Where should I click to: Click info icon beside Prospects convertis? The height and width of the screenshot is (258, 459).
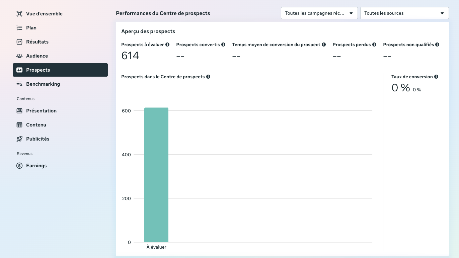pyautogui.click(x=223, y=45)
